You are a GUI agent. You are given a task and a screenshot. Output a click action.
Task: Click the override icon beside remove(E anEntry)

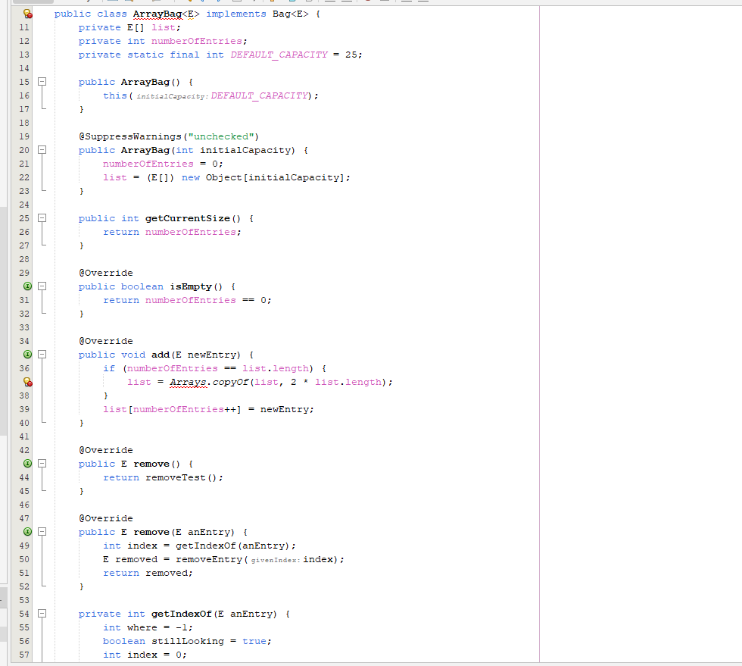26,532
